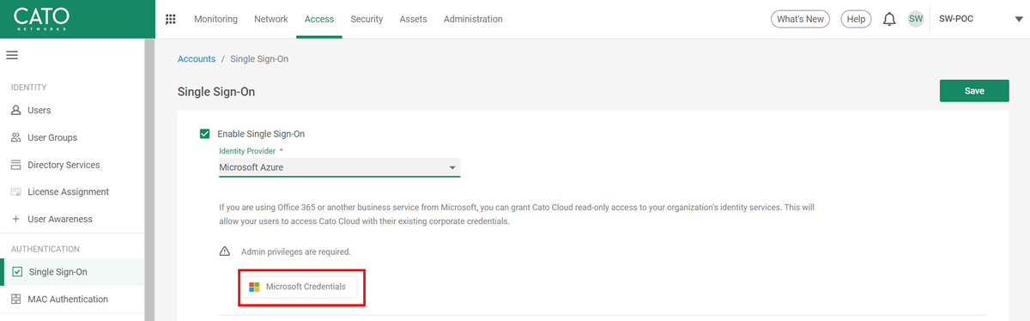Click the Users person icon

(15, 111)
